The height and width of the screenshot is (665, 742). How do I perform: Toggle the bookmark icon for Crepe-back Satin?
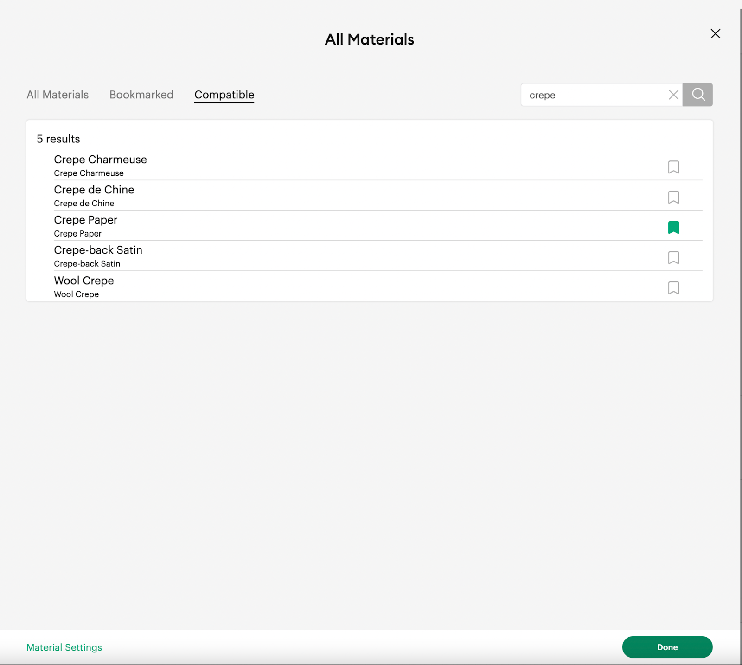[673, 257]
